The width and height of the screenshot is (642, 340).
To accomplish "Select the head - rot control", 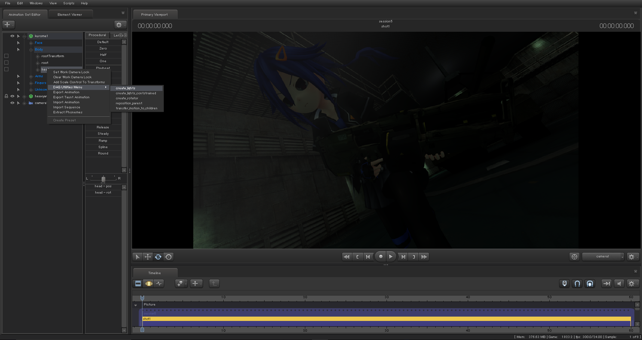I will click(103, 193).
